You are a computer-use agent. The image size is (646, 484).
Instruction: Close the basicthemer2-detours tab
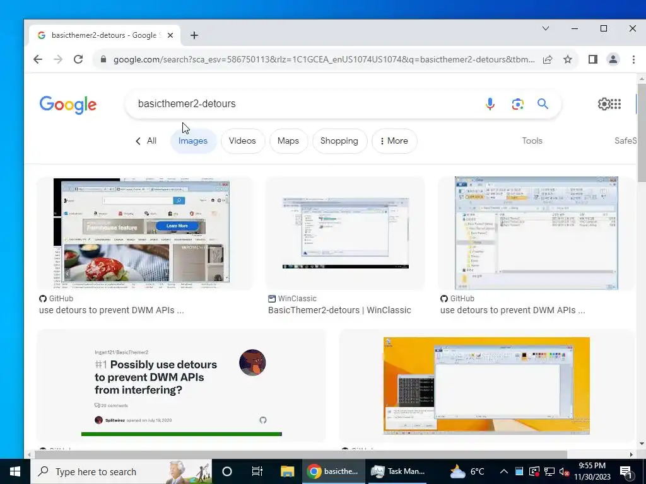coord(171,35)
